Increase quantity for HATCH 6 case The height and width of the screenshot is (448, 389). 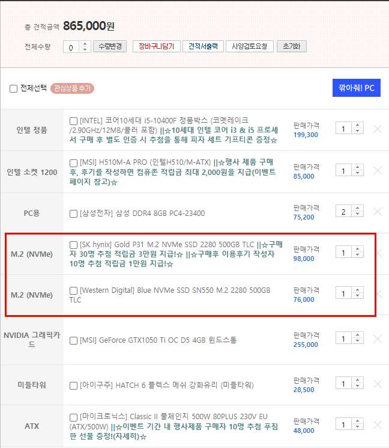(357, 379)
